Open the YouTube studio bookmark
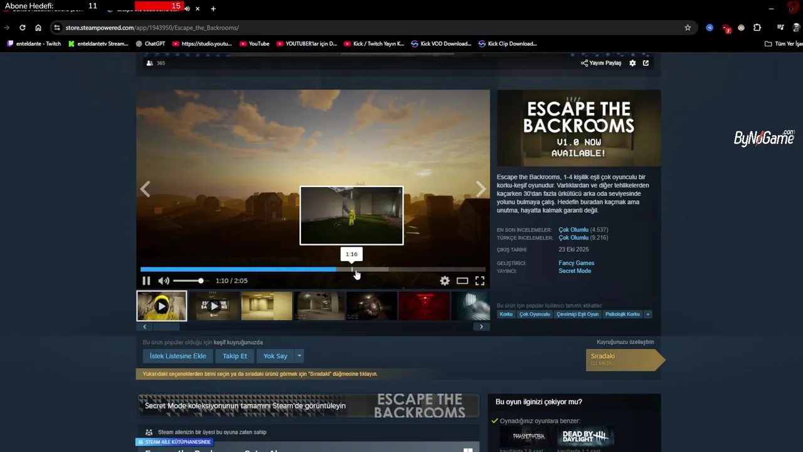This screenshot has width=803, height=452. click(x=202, y=44)
